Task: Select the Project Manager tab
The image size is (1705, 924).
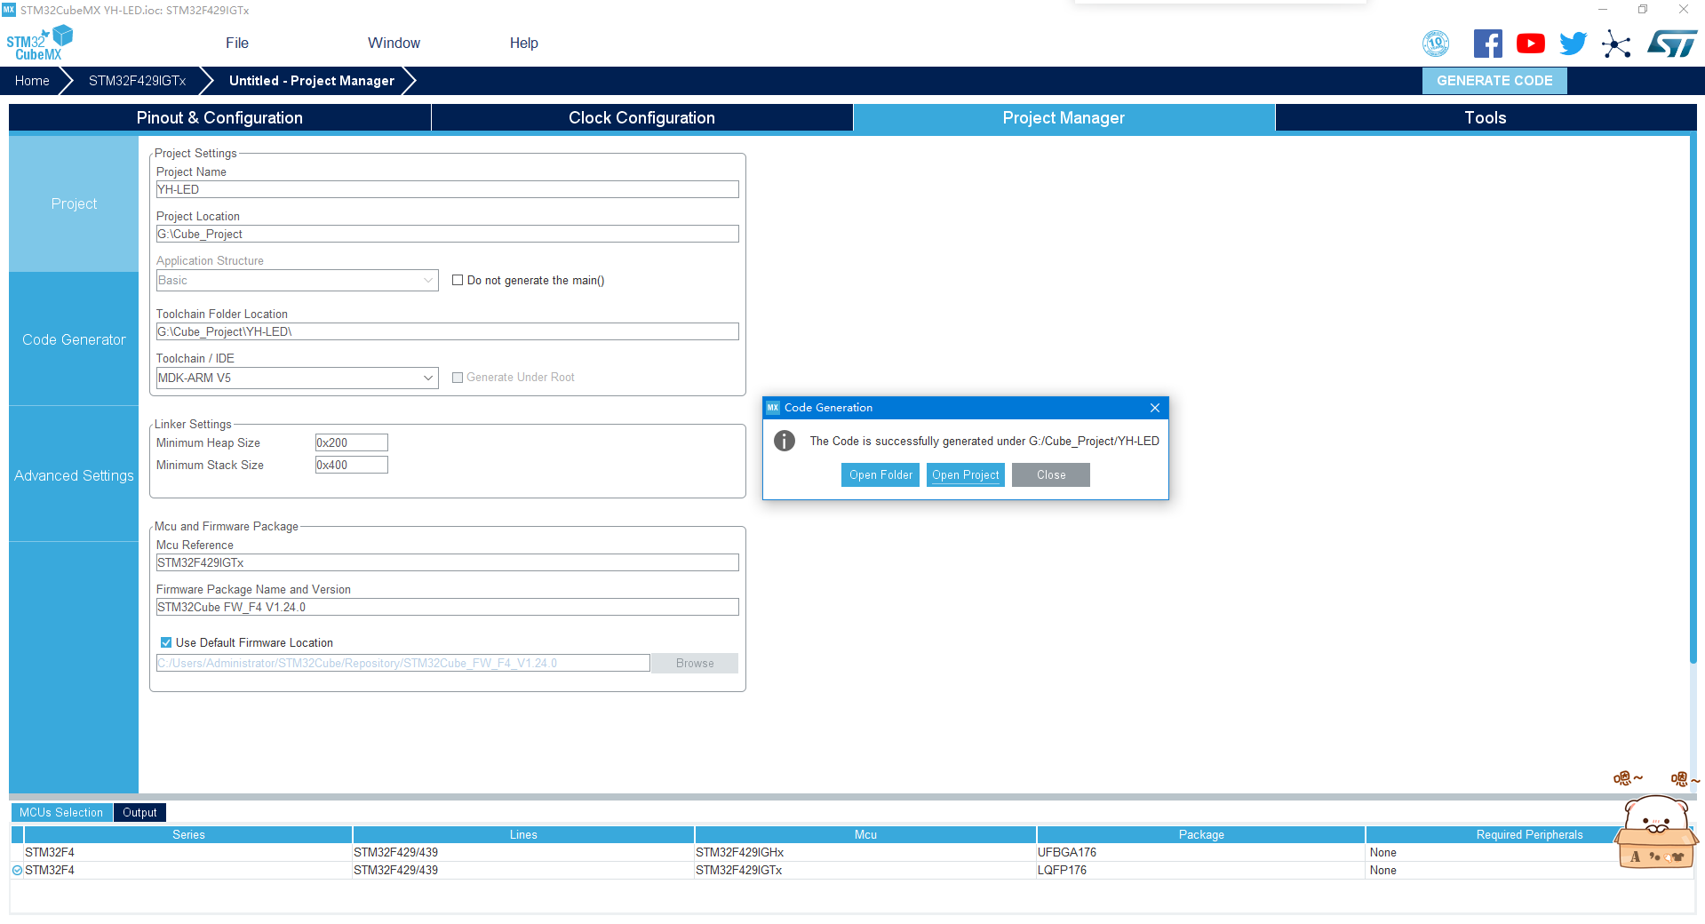Action: coord(1064,118)
